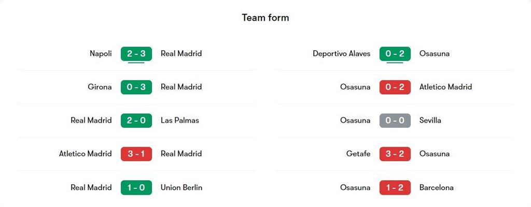Open the red 0 - 2 Atletico Madrid result
This screenshot has height=207, width=531.
click(x=395, y=87)
